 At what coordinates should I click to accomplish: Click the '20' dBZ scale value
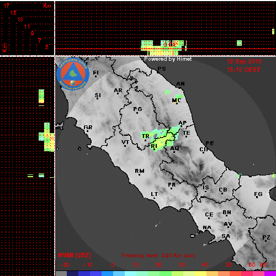158,265
